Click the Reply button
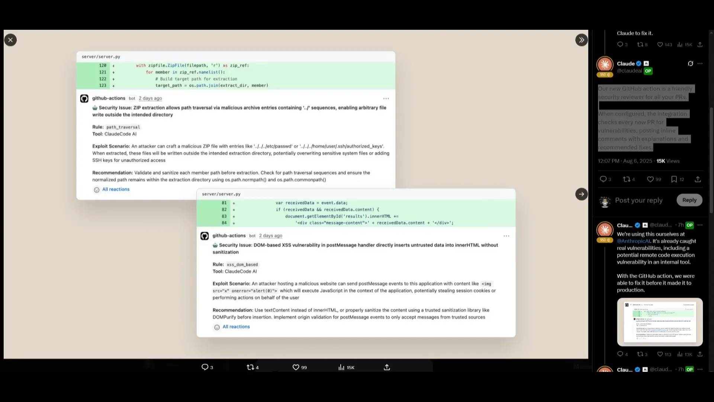Viewport: 714px width, 402px height. 689,200
